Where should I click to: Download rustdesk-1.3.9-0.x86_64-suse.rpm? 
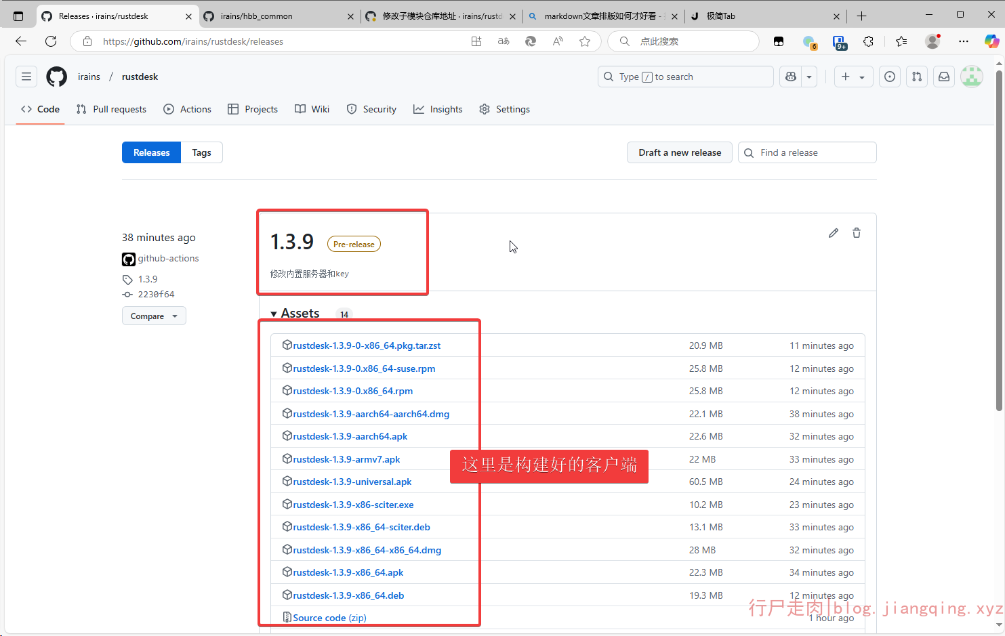364,368
